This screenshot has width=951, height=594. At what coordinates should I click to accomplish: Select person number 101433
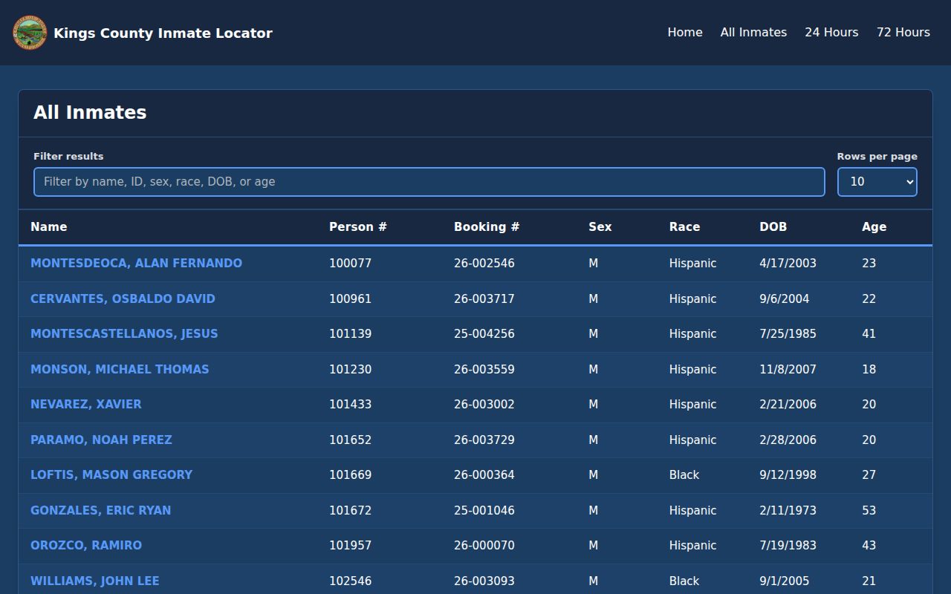point(350,405)
